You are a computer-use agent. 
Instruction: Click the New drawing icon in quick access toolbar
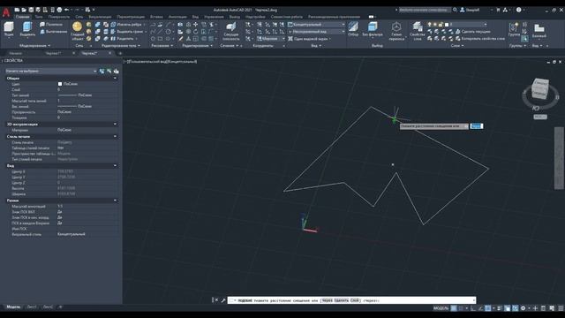(17, 10)
